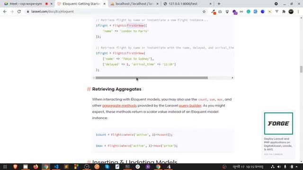
Task: Close the localhost phpMyAdmin tab
Action: [157, 4]
